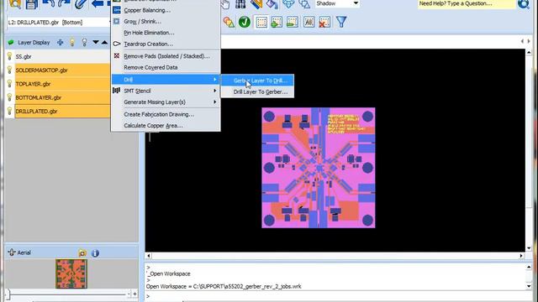
Task: Expand the SMT Stencil submenu
Action: pos(166,91)
